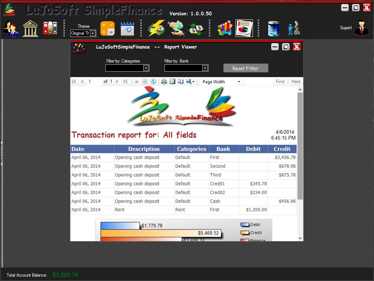Click the find text input box
Image resolution: width=374 pixels, height=281 pixels.
pos(259,82)
